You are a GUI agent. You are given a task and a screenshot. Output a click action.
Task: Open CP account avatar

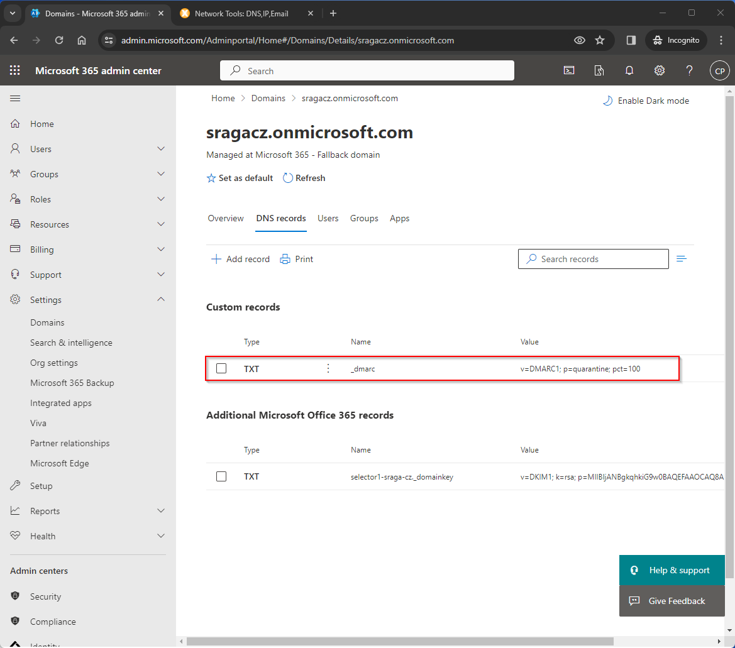(719, 71)
